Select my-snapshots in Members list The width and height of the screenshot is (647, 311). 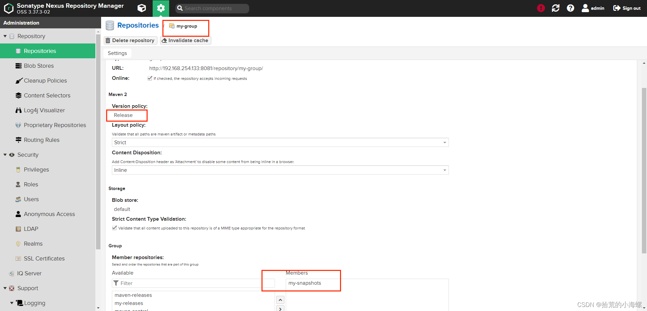(367, 283)
